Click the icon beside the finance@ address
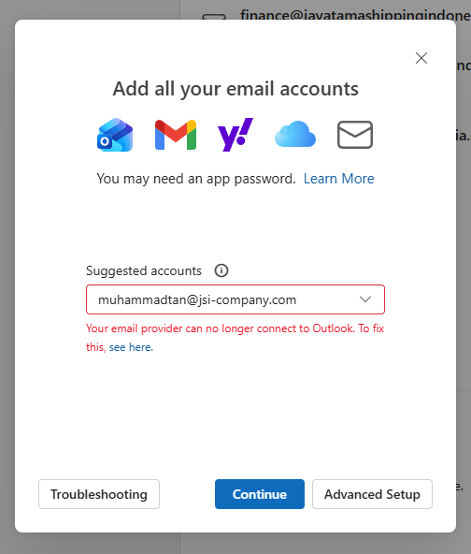Image resolution: width=471 pixels, height=554 pixels. [214, 17]
